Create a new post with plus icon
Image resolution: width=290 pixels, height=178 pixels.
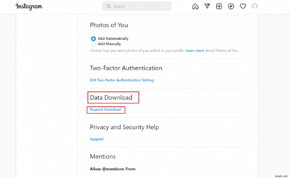tap(219, 6)
